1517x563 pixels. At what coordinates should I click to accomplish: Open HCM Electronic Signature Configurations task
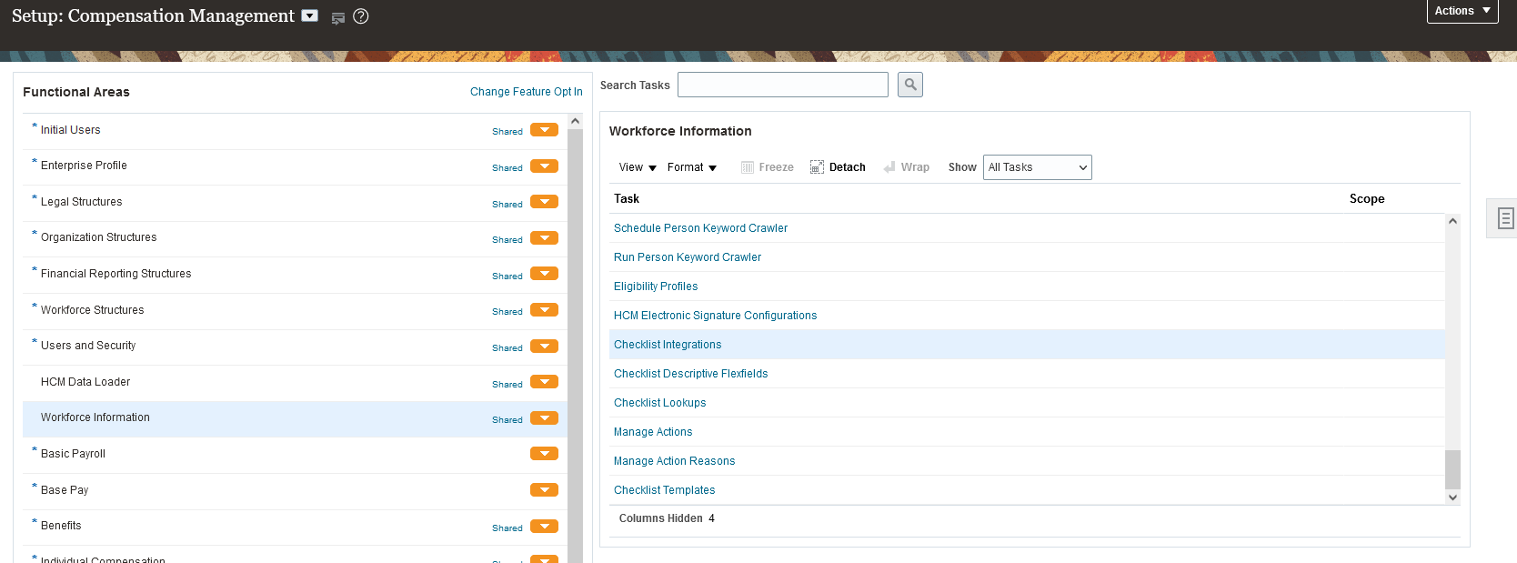click(x=715, y=316)
